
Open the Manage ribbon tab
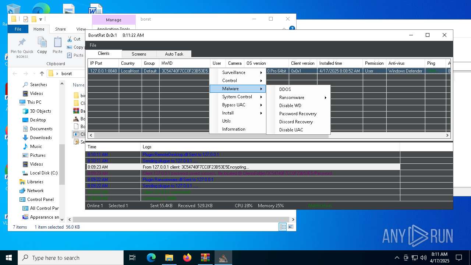113,20
